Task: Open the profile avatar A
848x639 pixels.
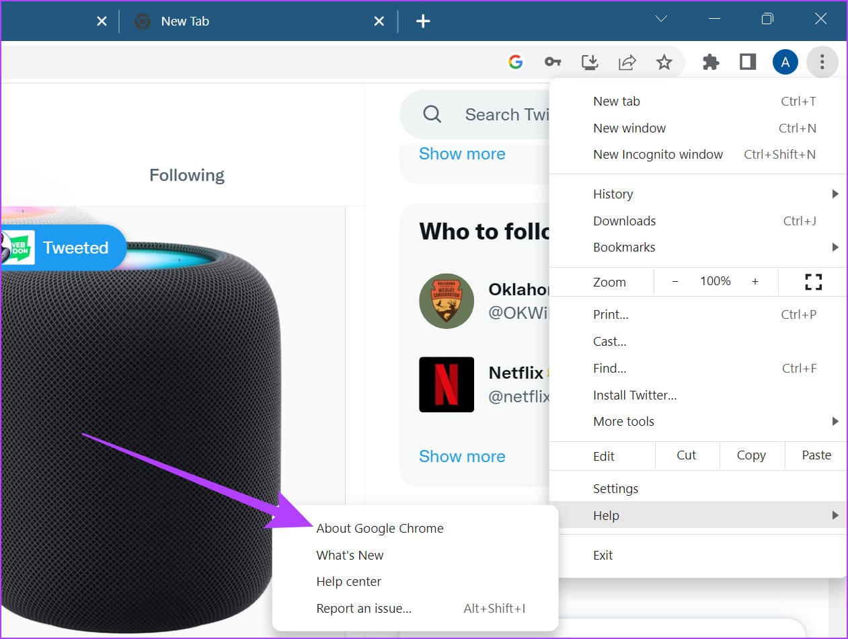Action: pos(785,63)
